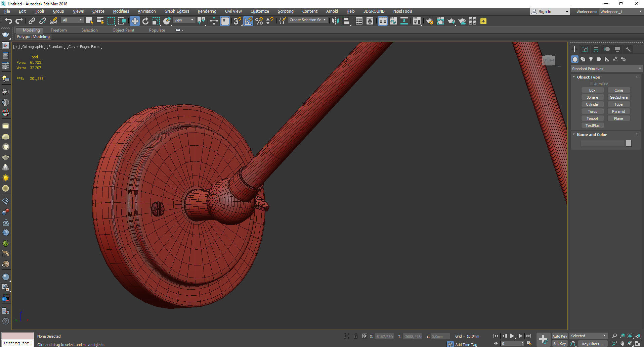The width and height of the screenshot is (644, 347).
Task: Activate the Rotate tool
Action: click(145, 21)
